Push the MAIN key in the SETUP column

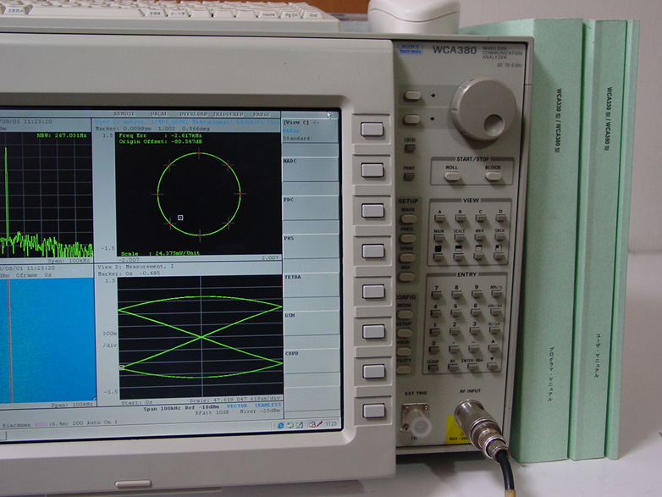tap(408, 218)
